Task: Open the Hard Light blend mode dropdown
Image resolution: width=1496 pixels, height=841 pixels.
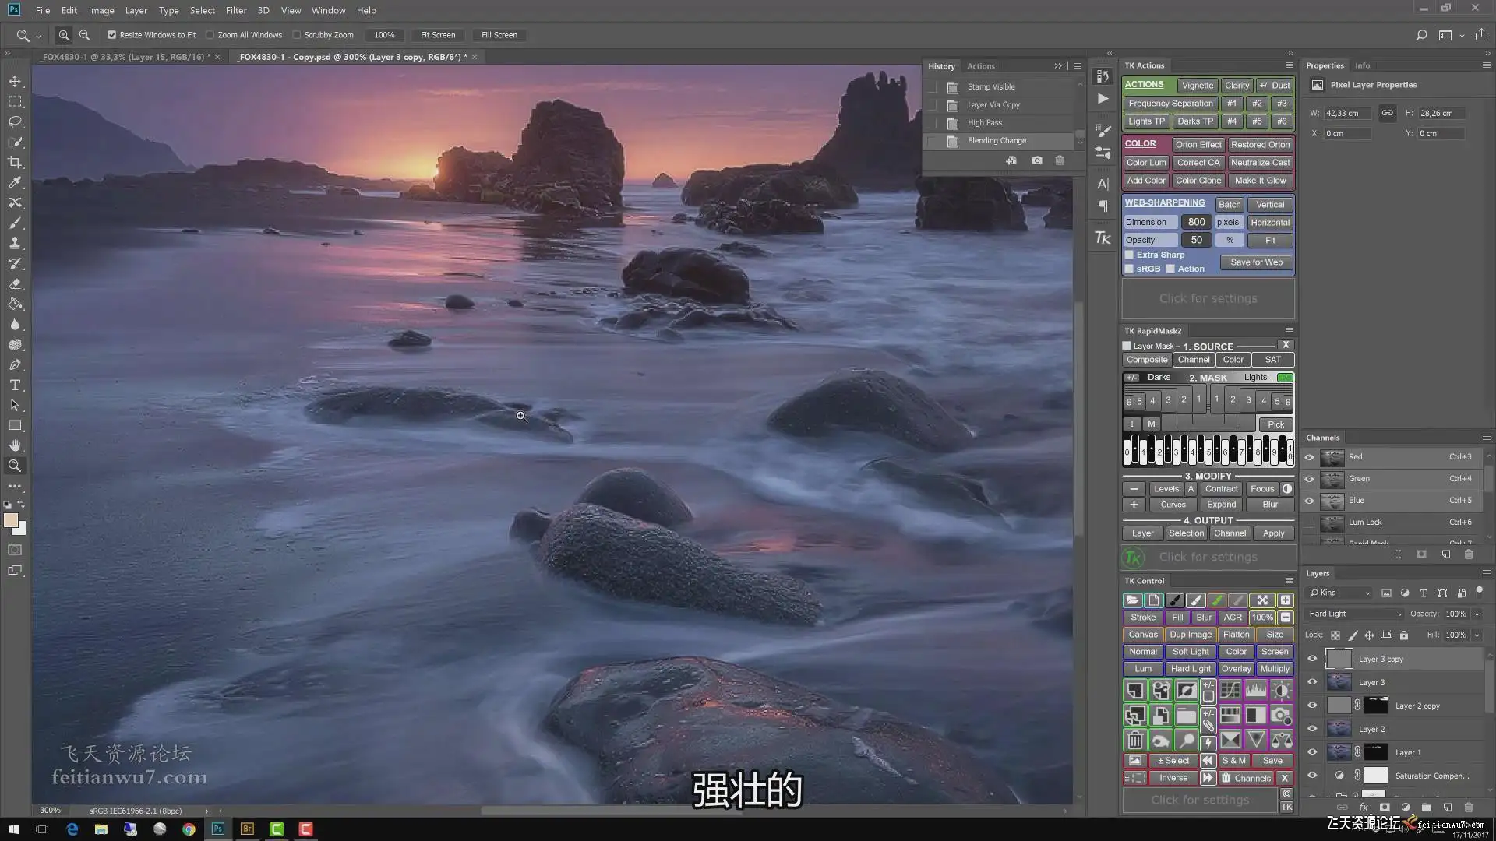Action: [1355, 614]
